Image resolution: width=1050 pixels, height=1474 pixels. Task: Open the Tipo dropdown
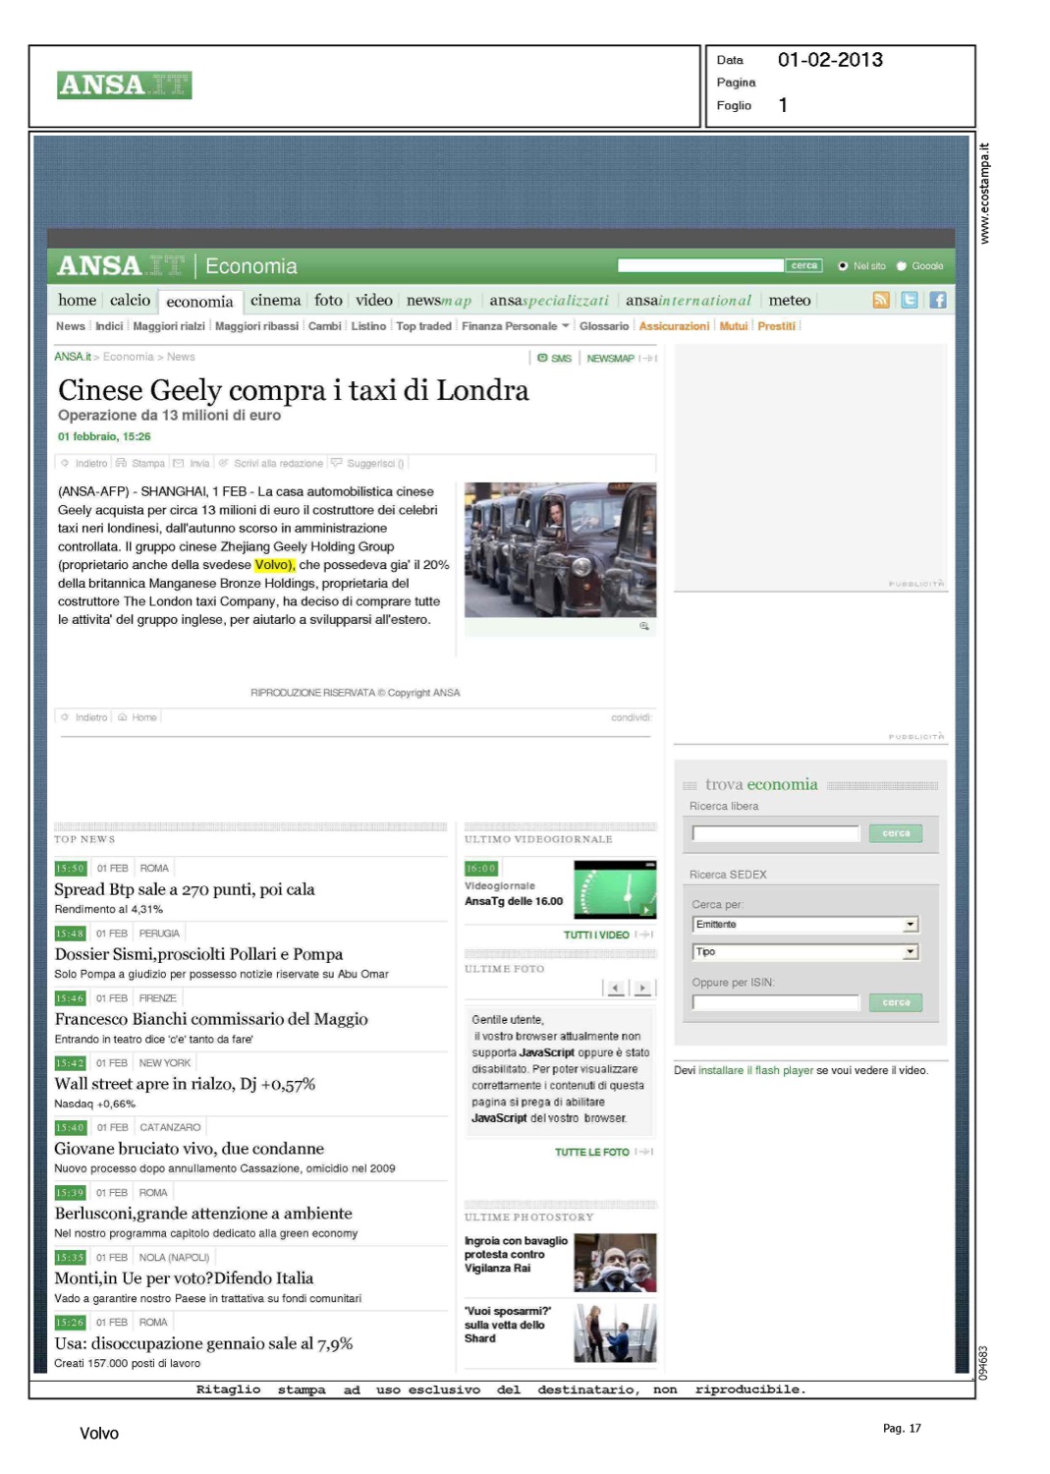pyautogui.click(x=911, y=952)
